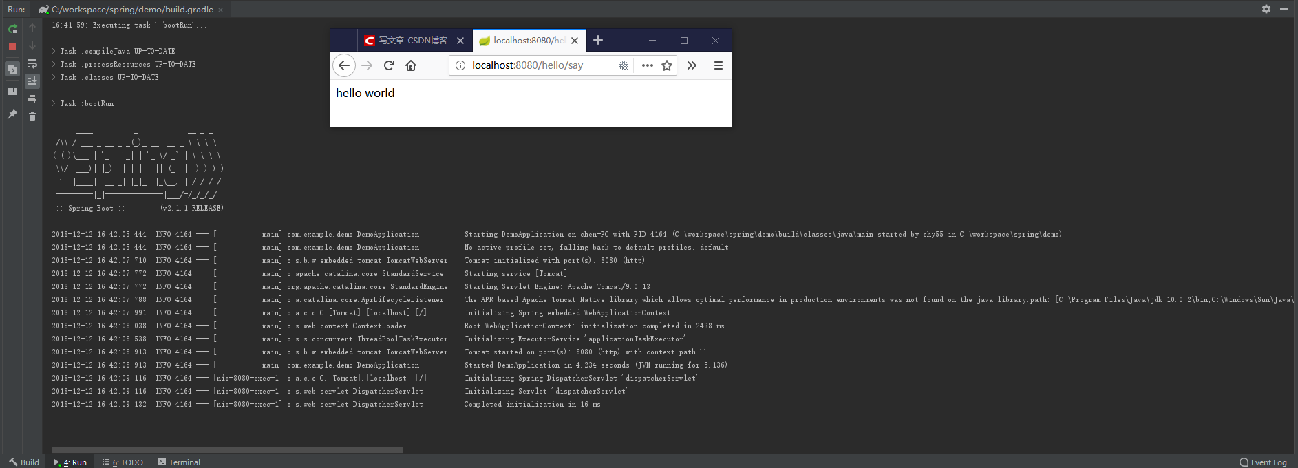
Task: Click the restore layout icon in Run panel
Action: 12,69
